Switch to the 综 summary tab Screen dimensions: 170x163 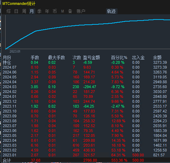tap(9, 11)
